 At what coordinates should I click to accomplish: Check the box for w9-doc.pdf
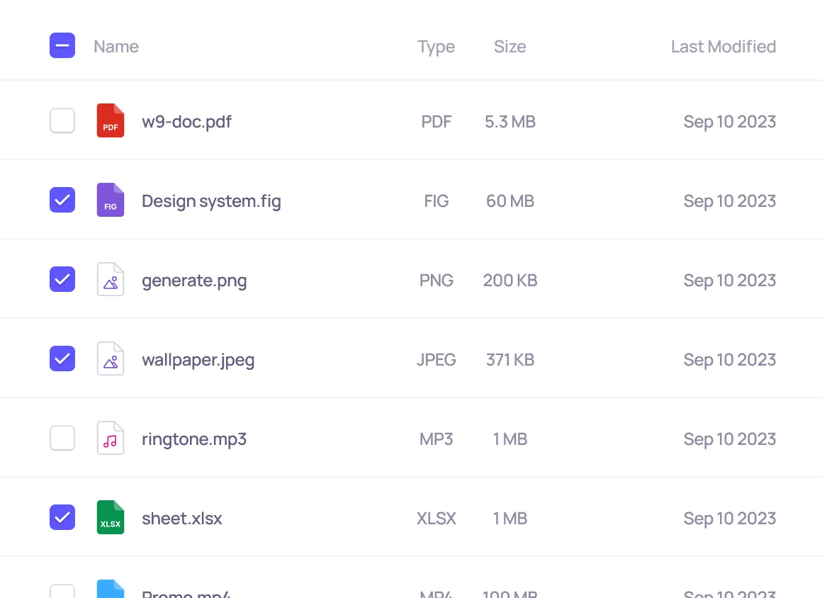(x=62, y=121)
